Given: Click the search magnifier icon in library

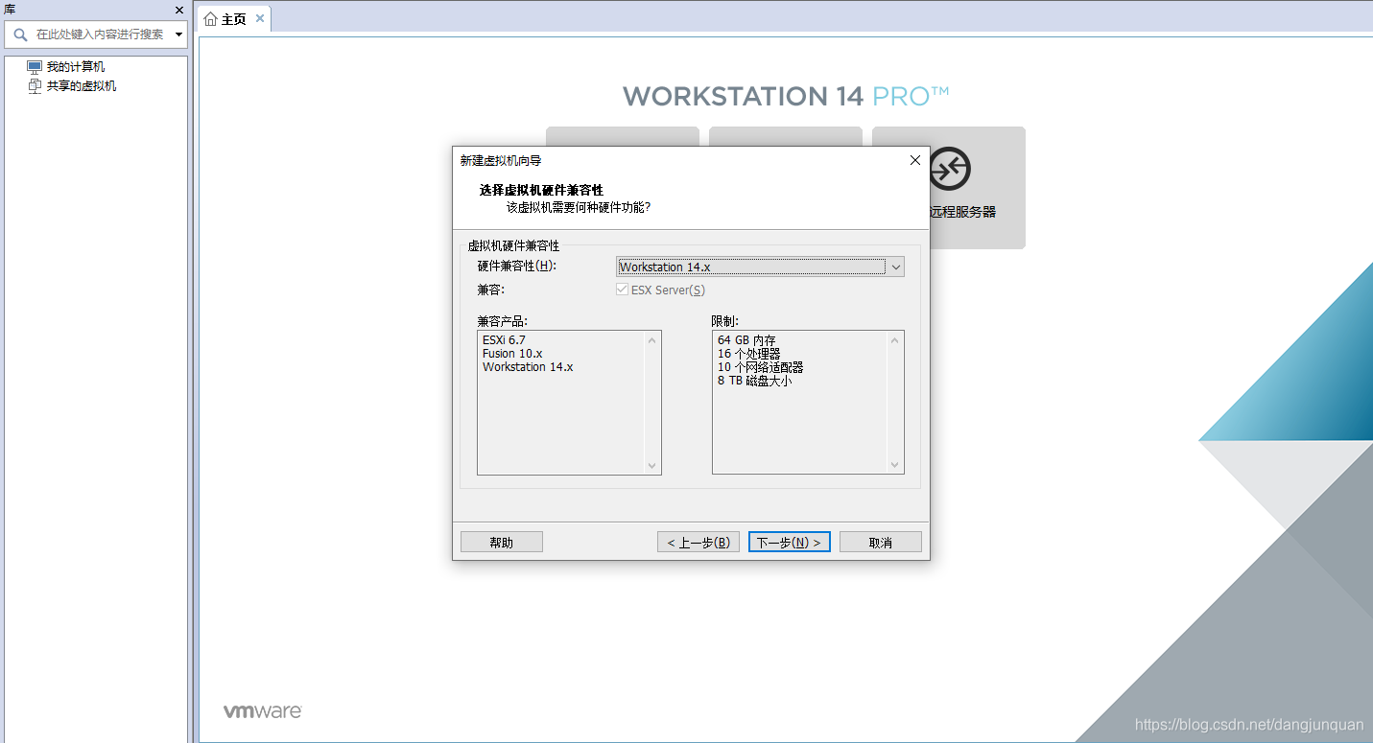Looking at the screenshot, I should 20,35.
